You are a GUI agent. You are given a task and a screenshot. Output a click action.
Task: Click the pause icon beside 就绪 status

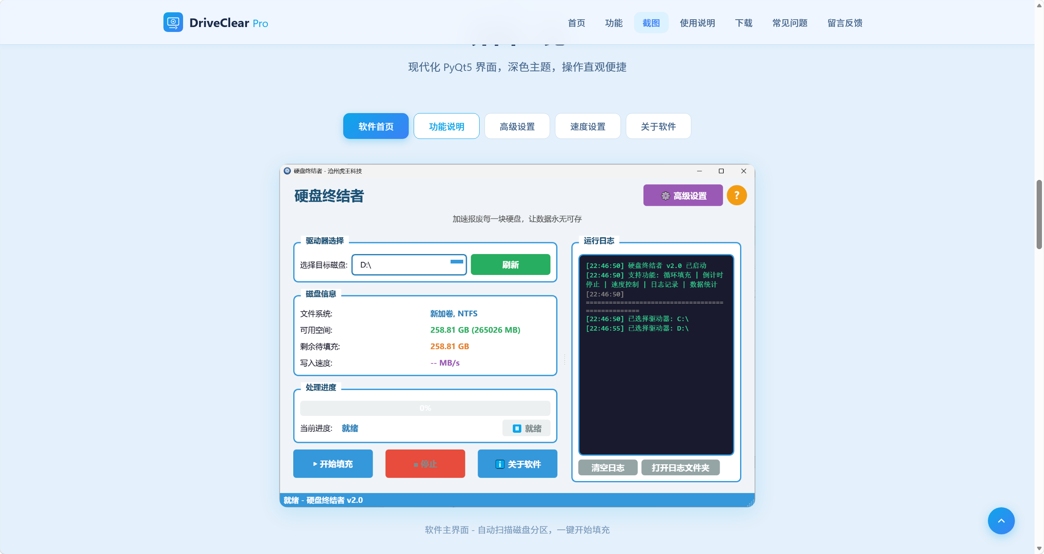517,428
